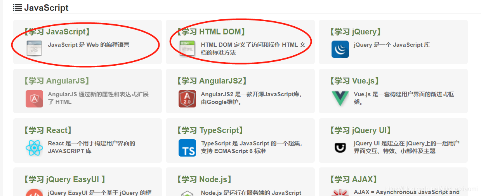
Task: Click the Vue.js 渐进式框架 description
Action: click(x=404, y=98)
